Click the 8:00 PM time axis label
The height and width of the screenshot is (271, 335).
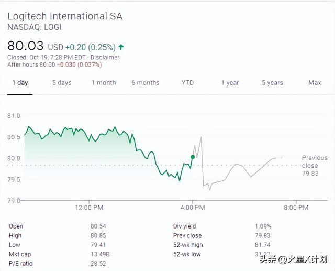click(296, 208)
